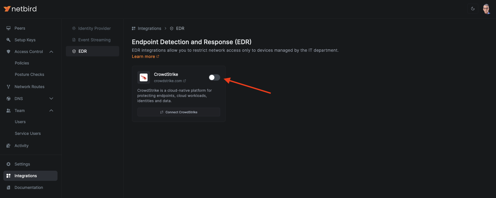This screenshot has height=198, width=496.
Task: Click the Endpoint Detection and Response heading
Action: (x=192, y=42)
